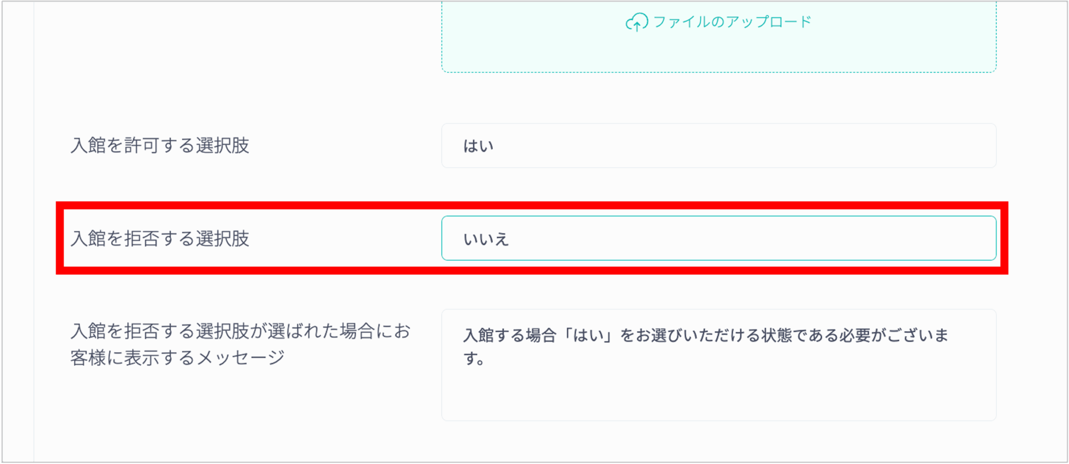Place cursor on the はい value text

click(x=479, y=146)
